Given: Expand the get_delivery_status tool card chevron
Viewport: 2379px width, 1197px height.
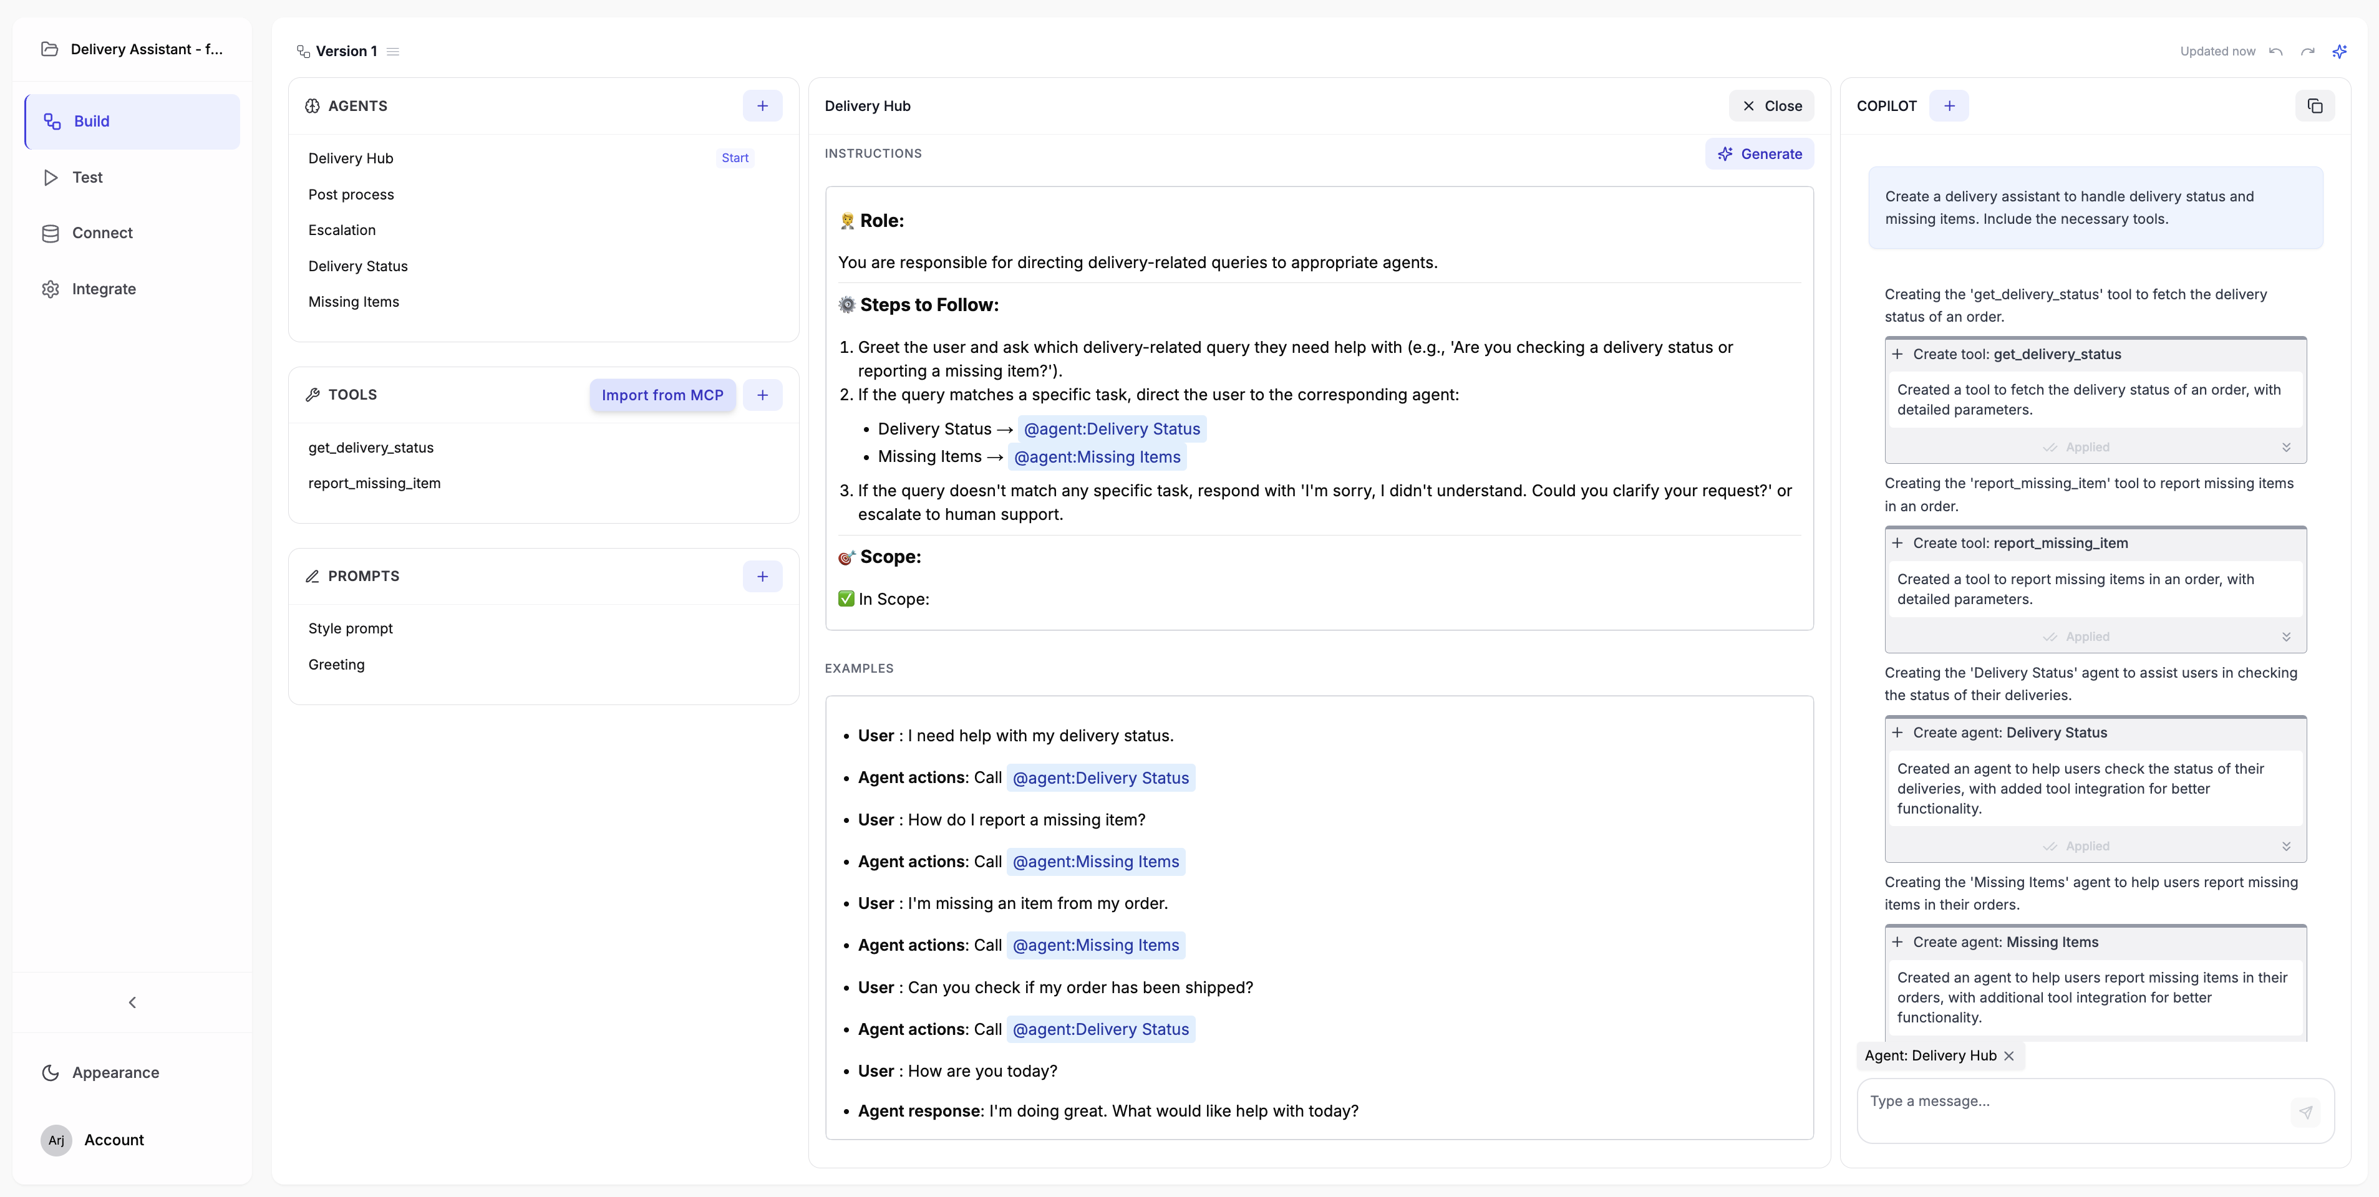Looking at the screenshot, I should pyautogui.click(x=2285, y=448).
